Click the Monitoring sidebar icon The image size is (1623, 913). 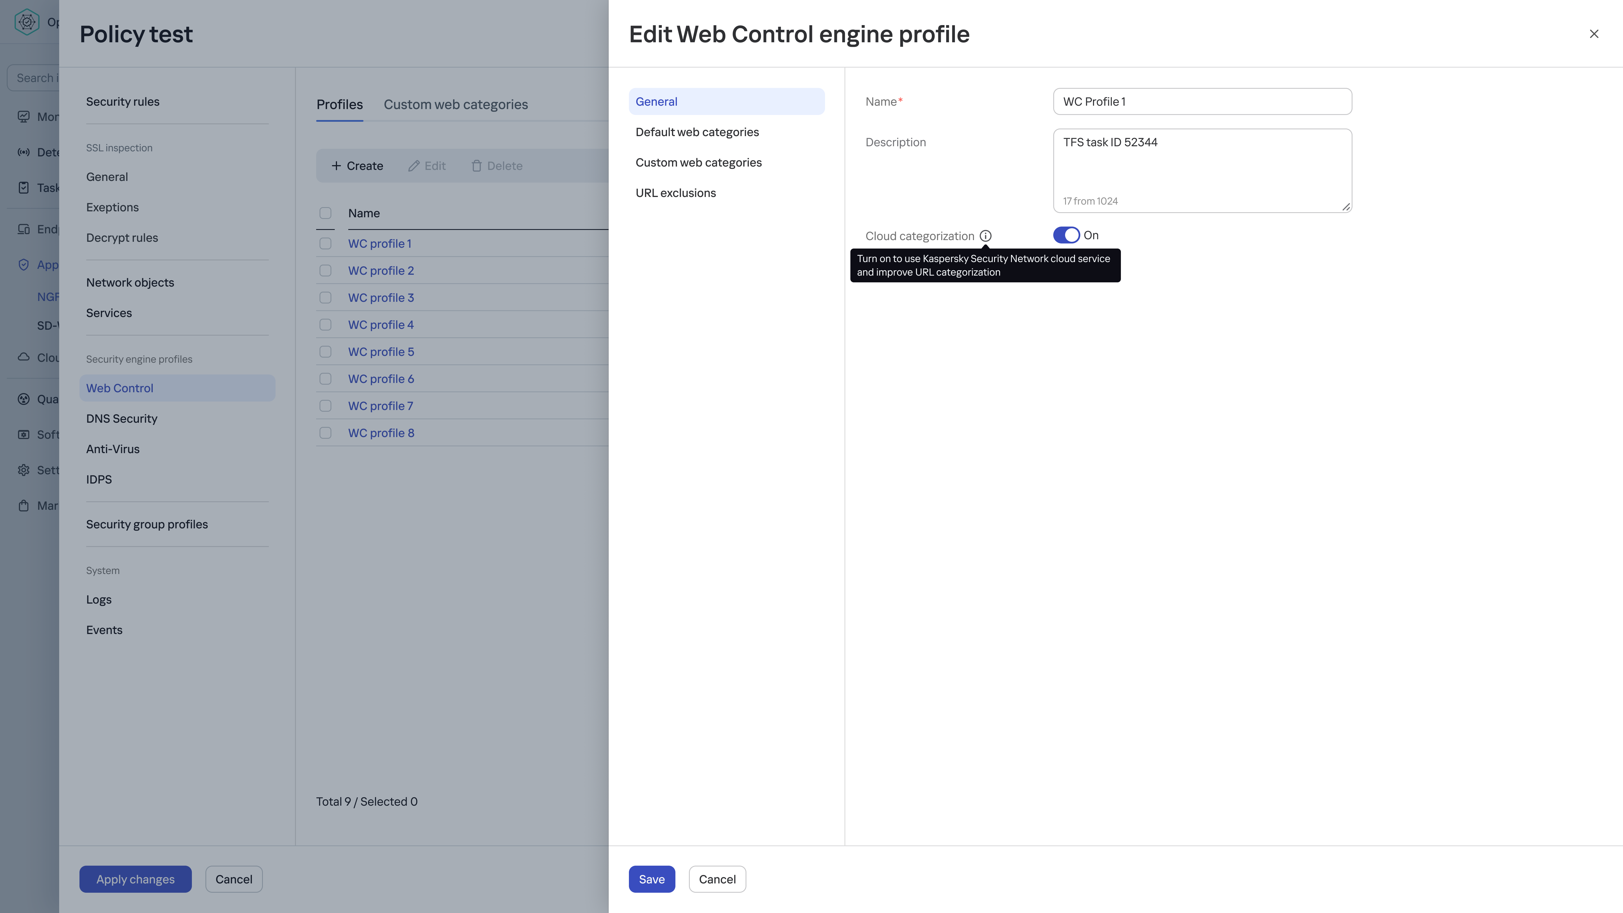coord(23,117)
